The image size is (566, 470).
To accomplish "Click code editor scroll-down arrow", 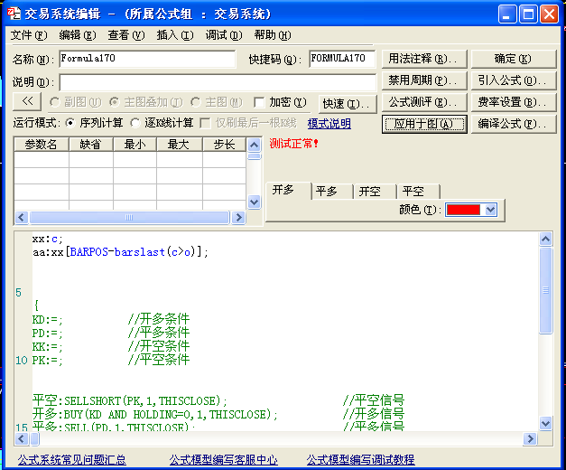I will [x=545, y=422].
